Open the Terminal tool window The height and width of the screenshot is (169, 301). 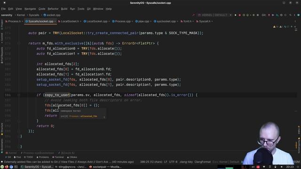click(58, 157)
